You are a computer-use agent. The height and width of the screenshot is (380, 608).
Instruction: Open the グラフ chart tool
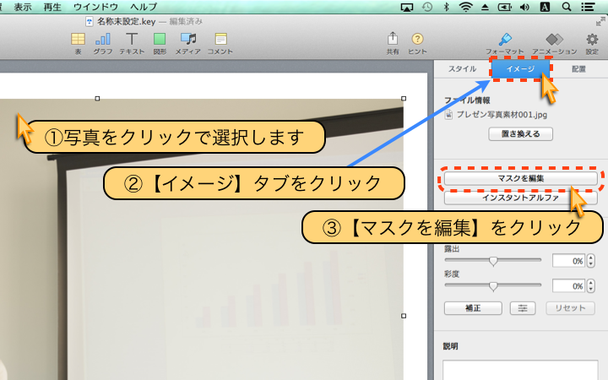pyautogui.click(x=103, y=43)
